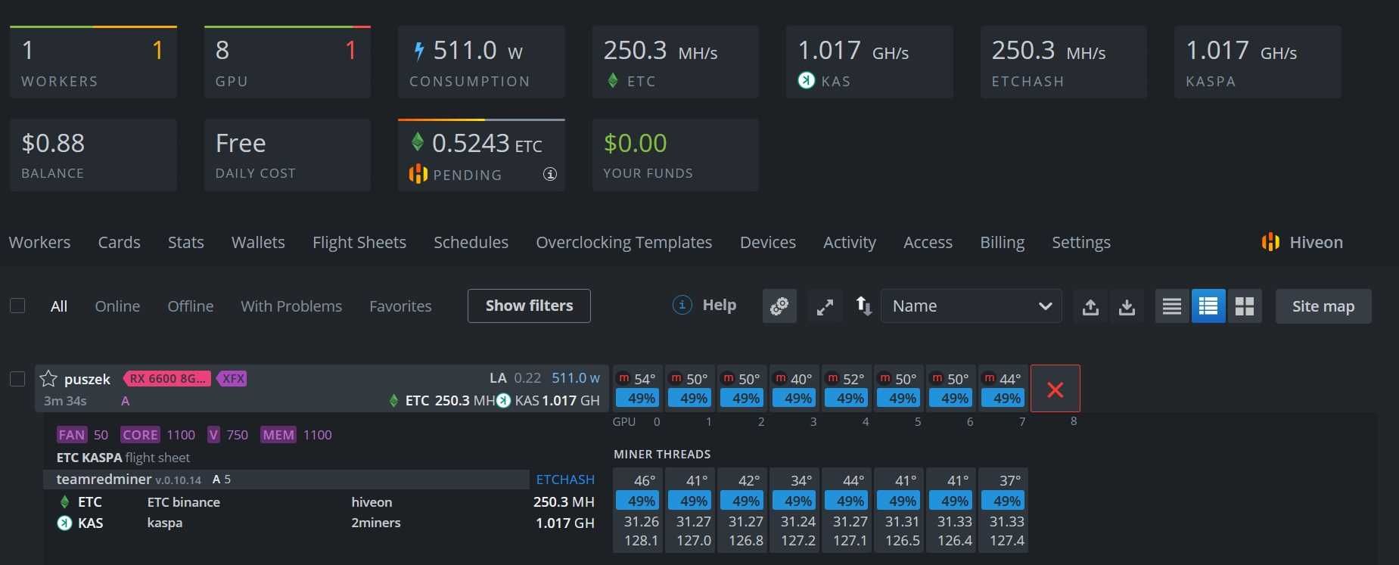
Task: Click GPU 7 tile showing 44°
Action: click(1002, 389)
